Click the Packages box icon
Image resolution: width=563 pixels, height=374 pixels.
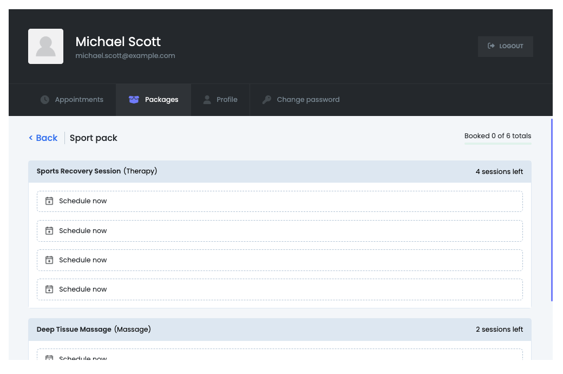click(x=134, y=100)
